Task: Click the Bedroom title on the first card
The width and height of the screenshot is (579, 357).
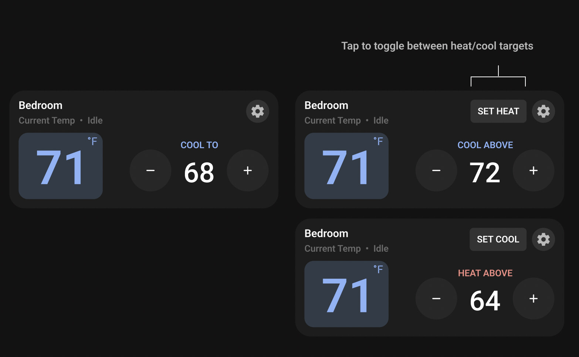Action: (x=40, y=105)
